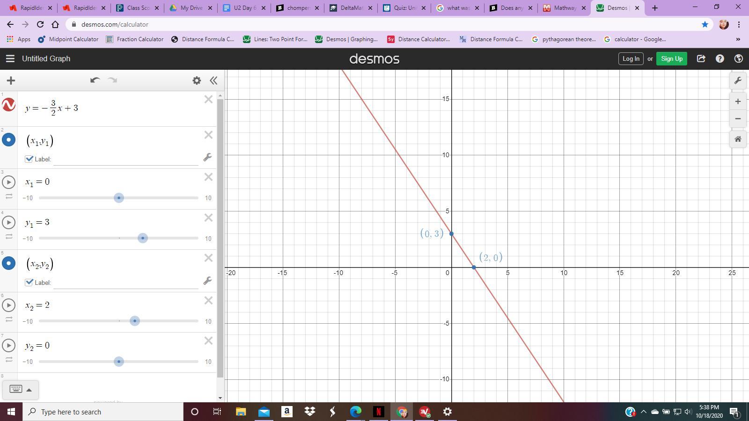Screen dimensions: 749x421
Task: Switch to the Mathway tab
Action: pyautogui.click(x=565, y=8)
